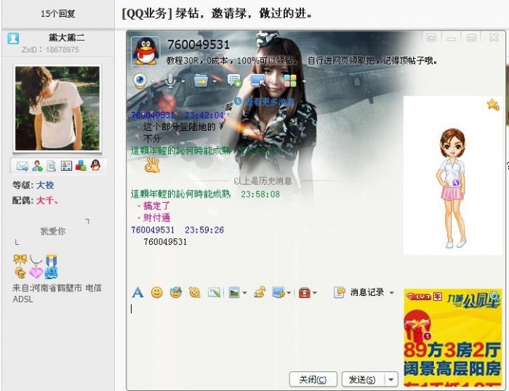This screenshot has width=509, height=391.
Task: Minimize the QQ chat window
Action: (451, 39)
